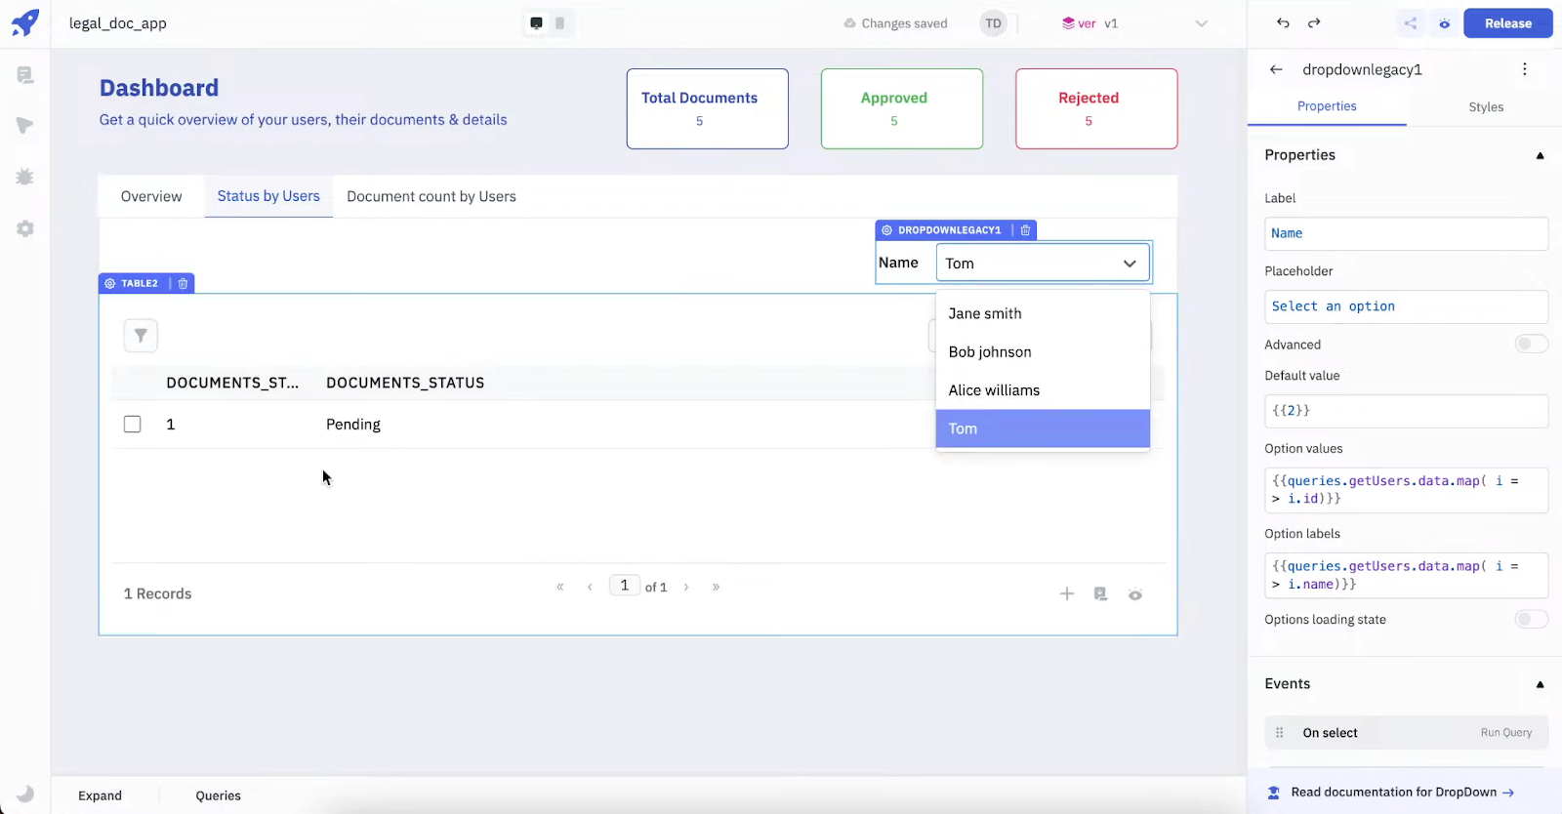
Task: Click the share app icon
Action: point(1411,23)
